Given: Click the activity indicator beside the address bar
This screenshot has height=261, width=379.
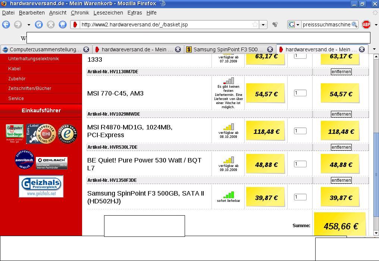Looking at the screenshot, I should 275,24.
